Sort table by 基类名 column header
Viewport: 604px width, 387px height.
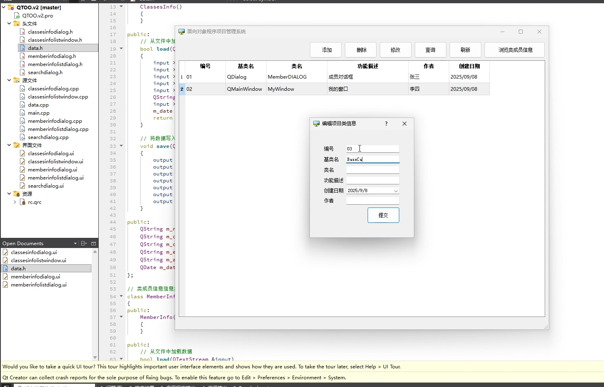click(246, 66)
